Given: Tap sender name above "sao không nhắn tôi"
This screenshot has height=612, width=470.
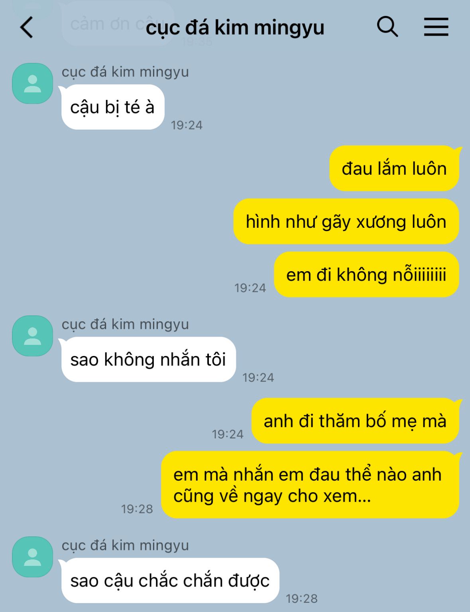Looking at the screenshot, I should point(125,325).
